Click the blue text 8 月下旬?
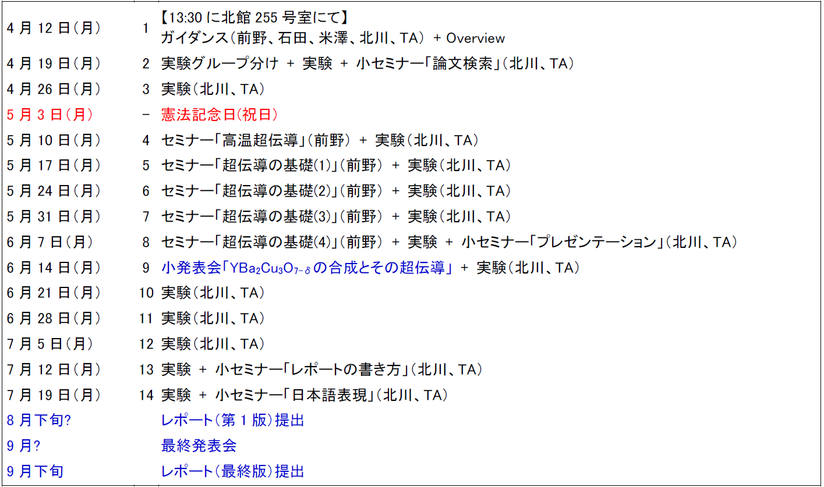The height and width of the screenshot is (487, 824). click(39, 420)
